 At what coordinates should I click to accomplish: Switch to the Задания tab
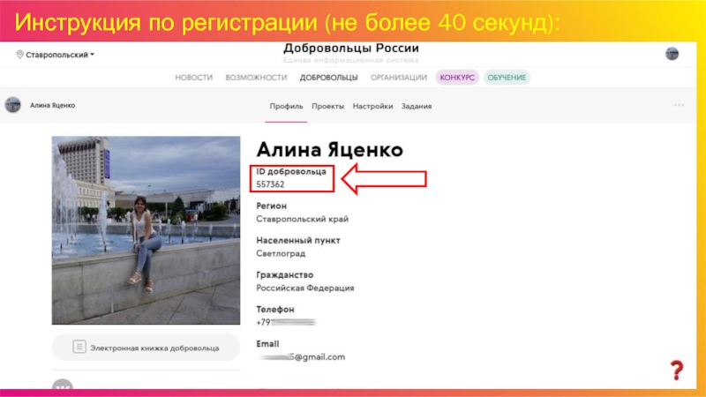coord(417,106)
